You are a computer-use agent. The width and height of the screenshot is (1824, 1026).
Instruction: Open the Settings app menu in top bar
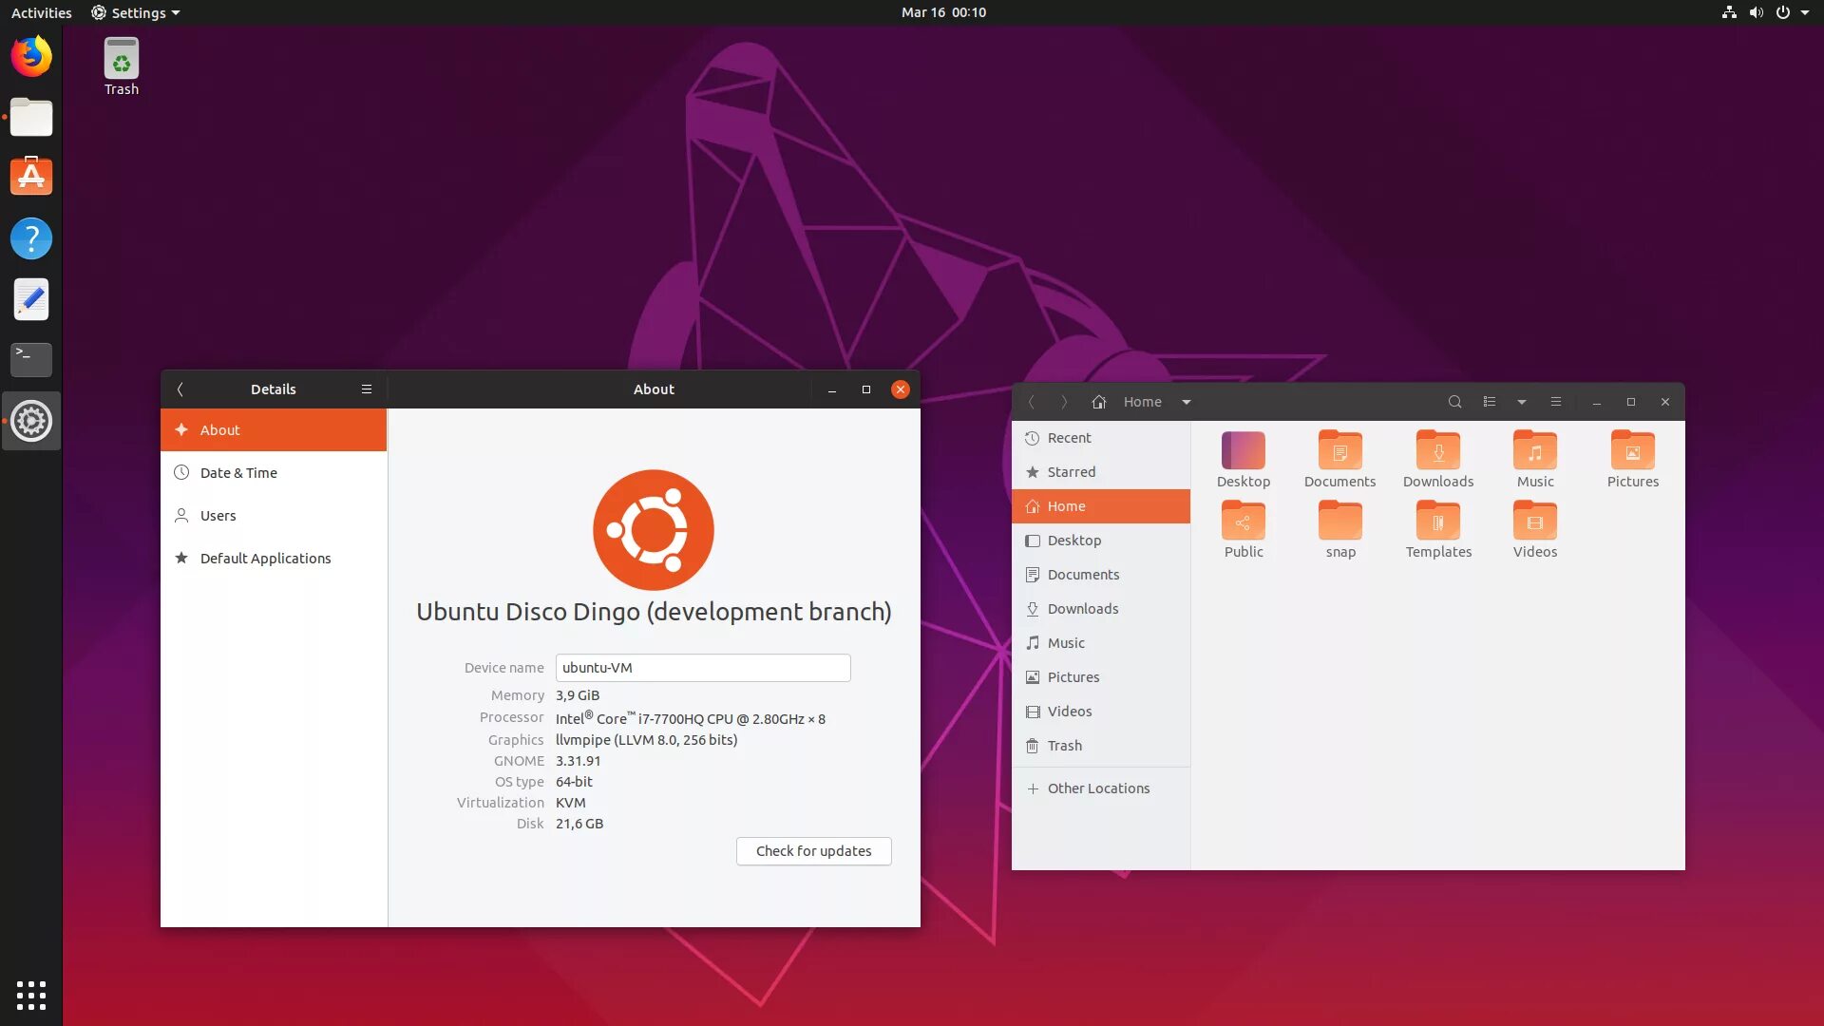coord(135,12)
